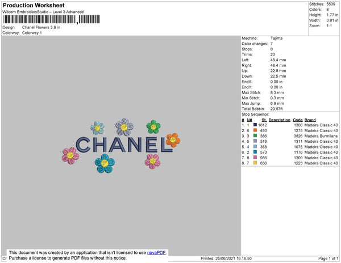341x263 pixels.
Task: Click the navy blue swatch for code 1366
Action: (255, 125)
